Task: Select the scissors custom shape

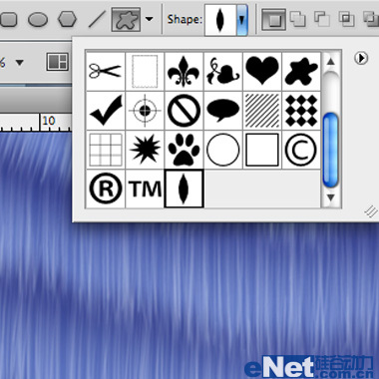Action: 106,71
